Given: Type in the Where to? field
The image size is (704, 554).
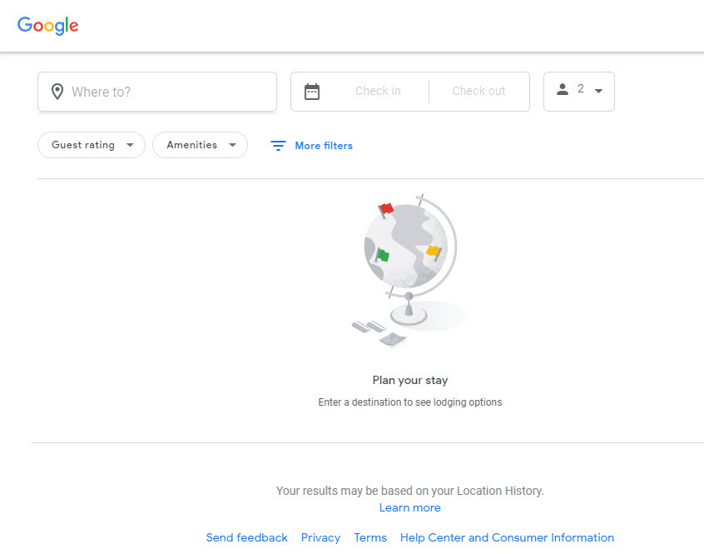Looking at the screenshot, I should [x=166, y=92].
